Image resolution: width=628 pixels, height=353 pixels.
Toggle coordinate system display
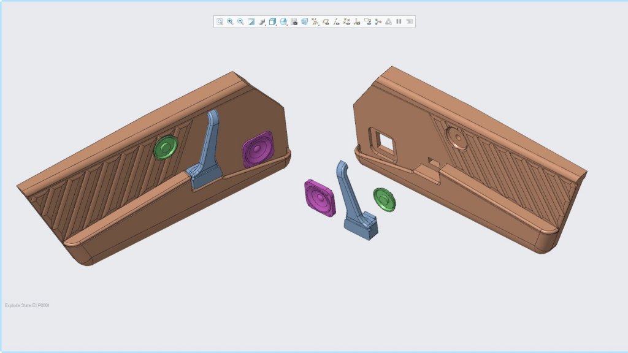point(358,21)
